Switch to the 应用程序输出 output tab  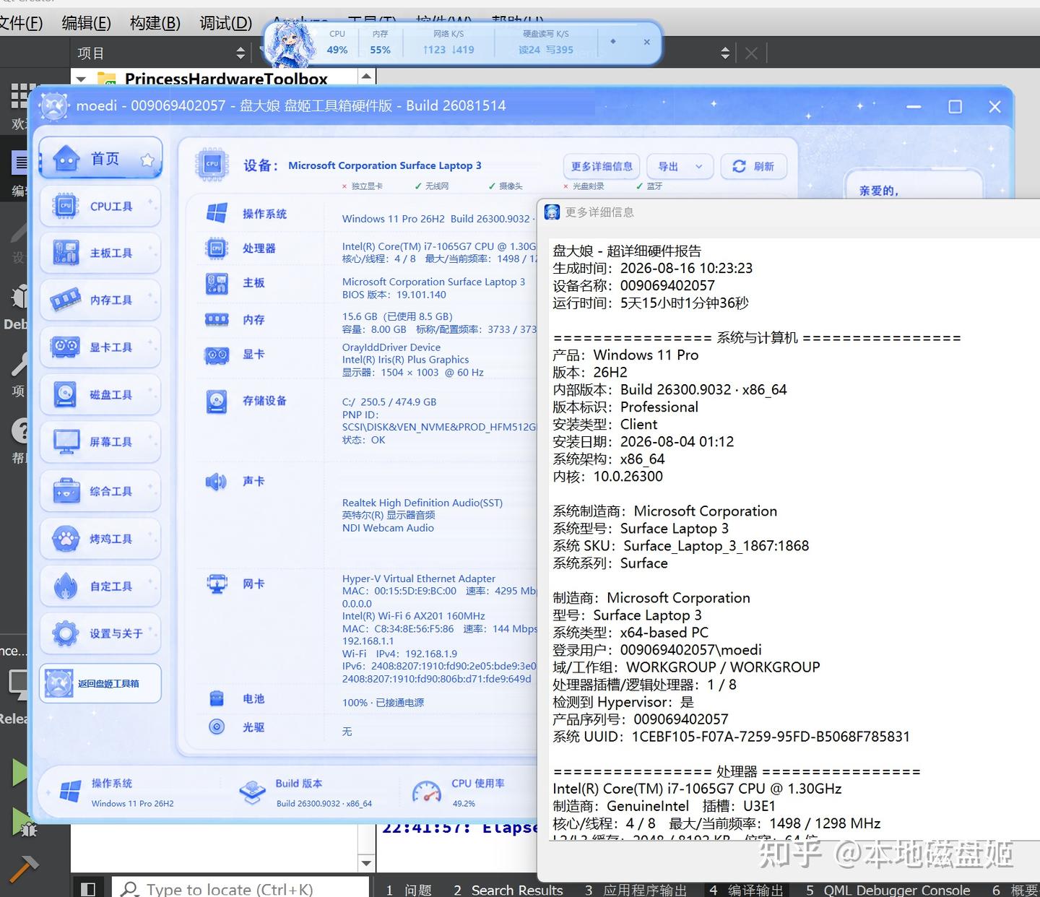[636, 890]
